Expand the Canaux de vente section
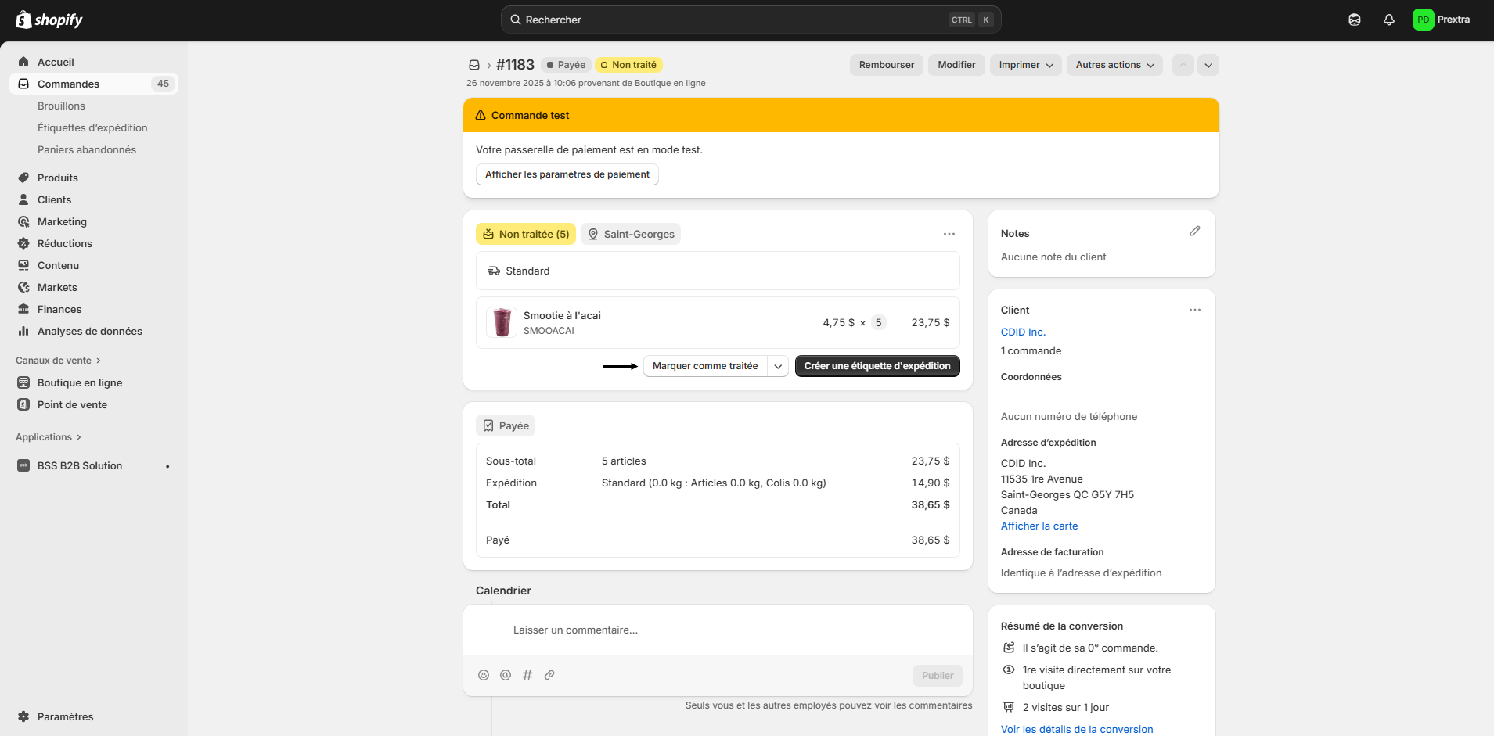 click(59, 361)
